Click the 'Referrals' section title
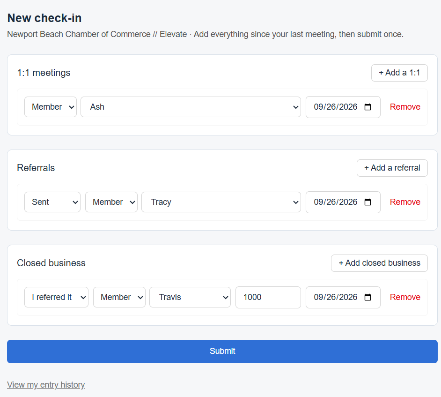 pos(36,168)
